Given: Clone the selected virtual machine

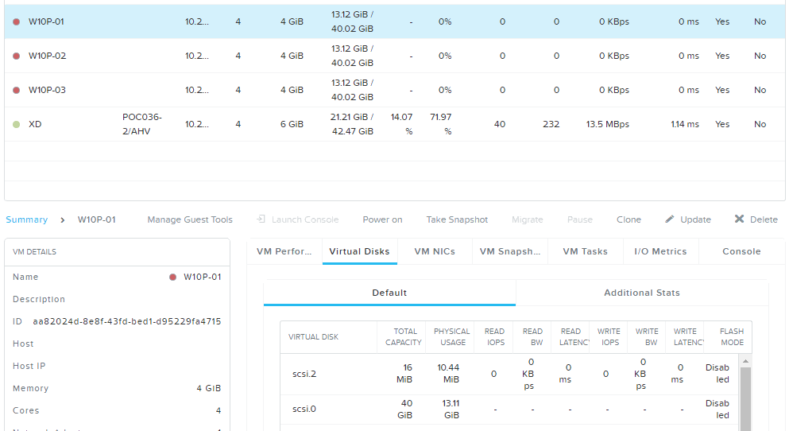Looking at the screenshot, I should click(x=628, y=219).
